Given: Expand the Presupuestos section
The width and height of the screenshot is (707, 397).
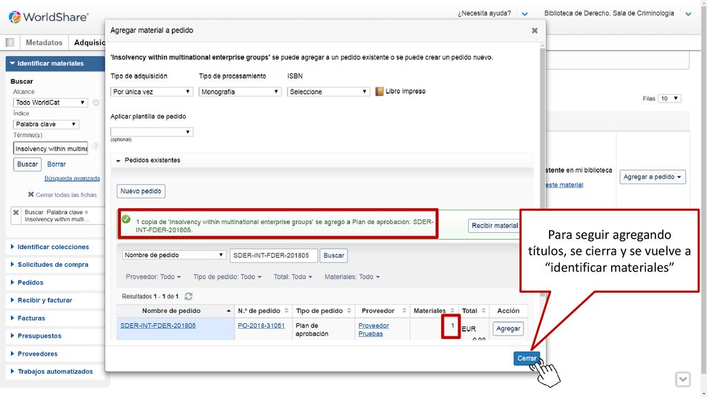Looking at the screenshot, I should click(x=36, y=336).
